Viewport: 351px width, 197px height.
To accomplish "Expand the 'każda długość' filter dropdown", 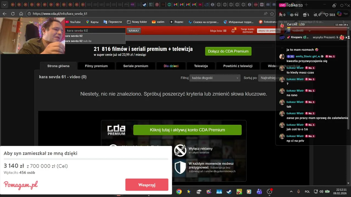I will tap(215, 78).
